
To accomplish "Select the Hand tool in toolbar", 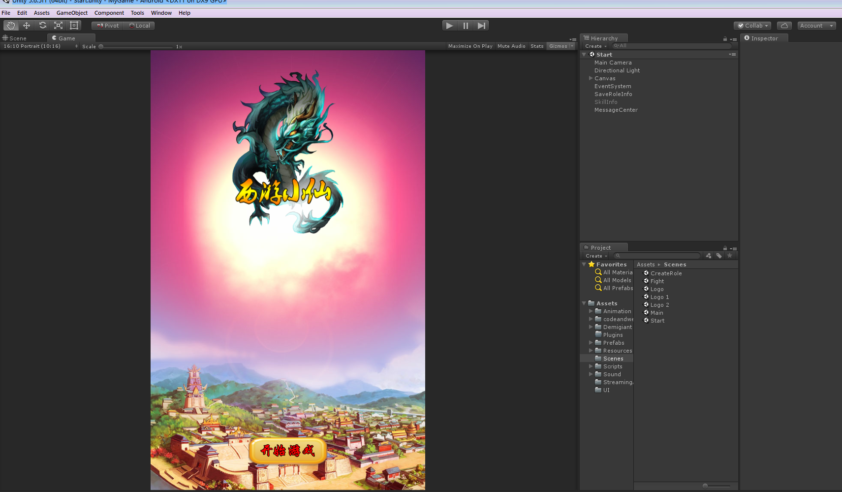I will click(x=11, y=26).
